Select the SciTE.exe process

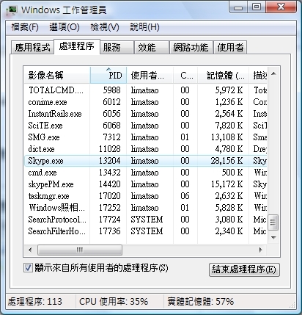tap(146, 126)
